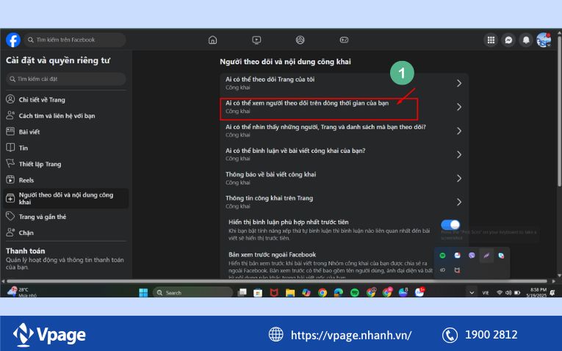Click the link icon in tray overflow

click(443, 270)
